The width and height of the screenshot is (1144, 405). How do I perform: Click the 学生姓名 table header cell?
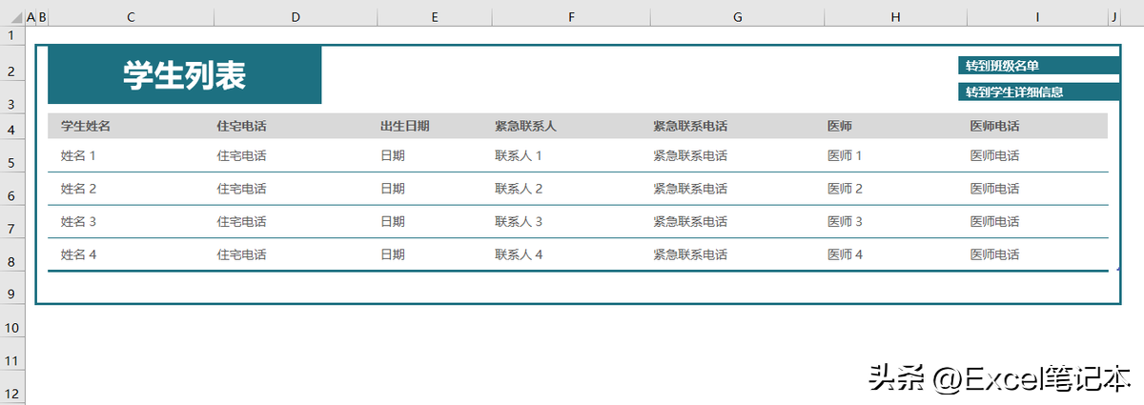click(131, 126)
